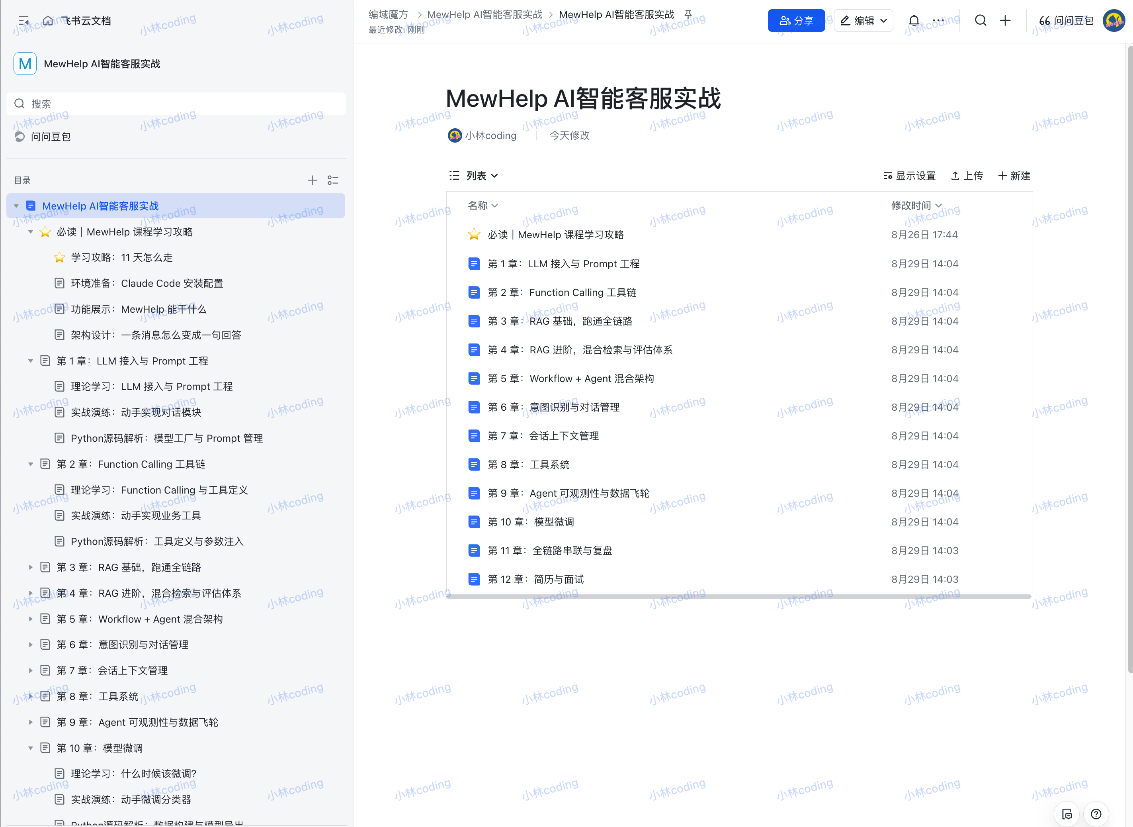Click 上传 to upload a file
The image size is (1133, 827).
[967, 176]
